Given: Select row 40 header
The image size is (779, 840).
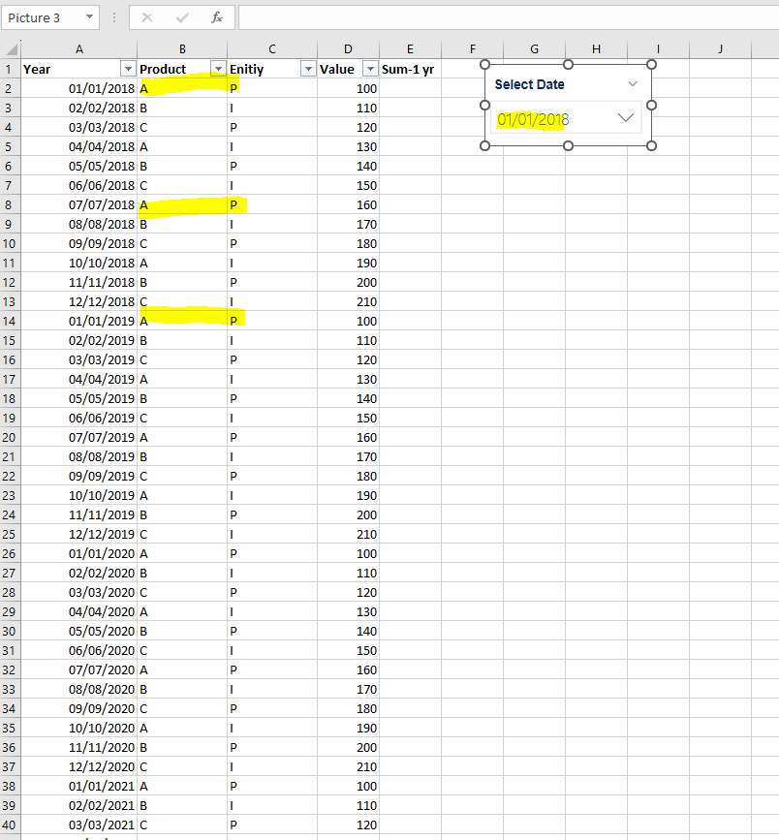Looking at the screenshot, I should point(10,825).
